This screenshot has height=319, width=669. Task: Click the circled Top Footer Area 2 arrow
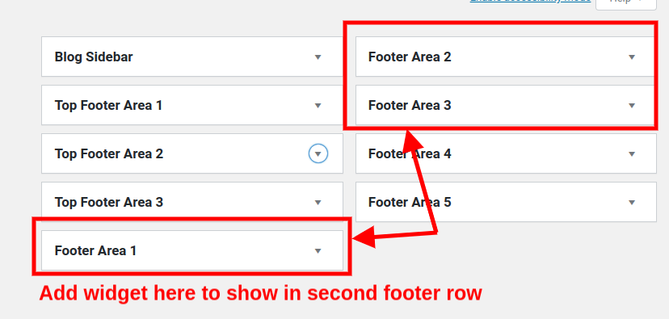pos(318,153)
